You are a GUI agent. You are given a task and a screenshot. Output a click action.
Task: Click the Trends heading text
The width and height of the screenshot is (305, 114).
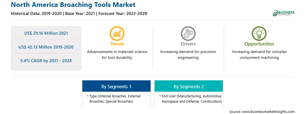117,44
